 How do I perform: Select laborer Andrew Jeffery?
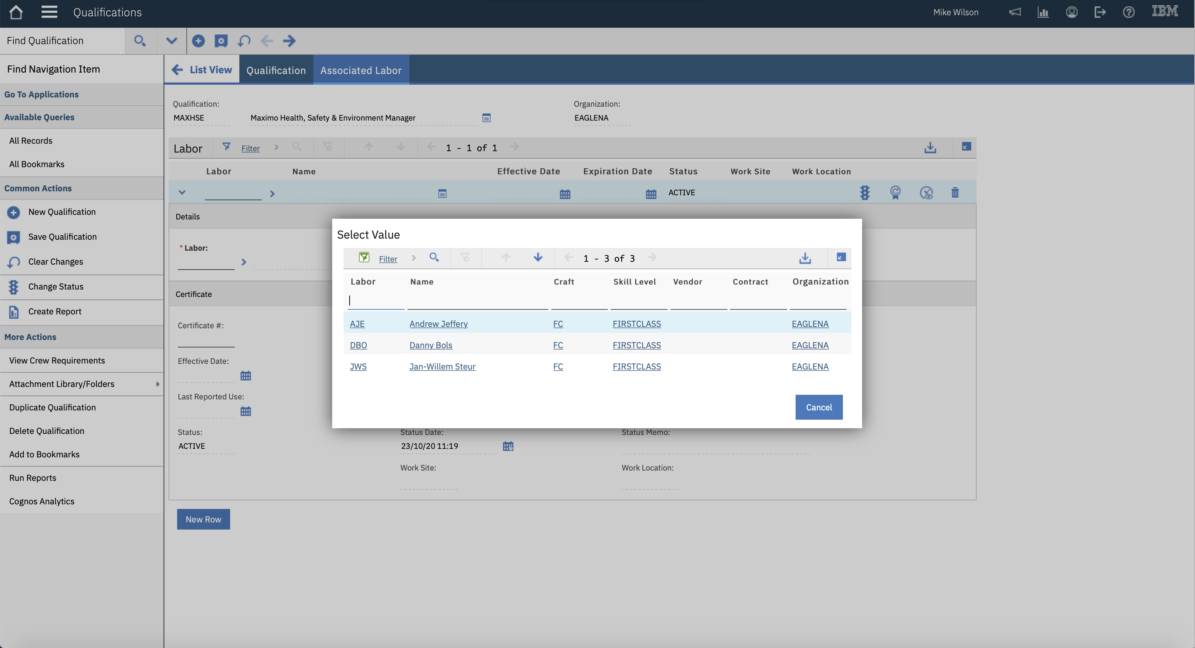[x=439, y=323]
